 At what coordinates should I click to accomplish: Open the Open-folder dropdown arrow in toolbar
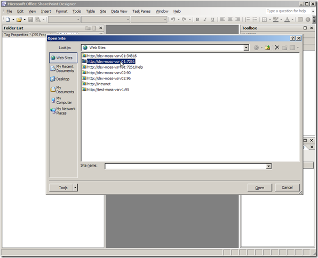pyautogui.click(x=25, y=20)
